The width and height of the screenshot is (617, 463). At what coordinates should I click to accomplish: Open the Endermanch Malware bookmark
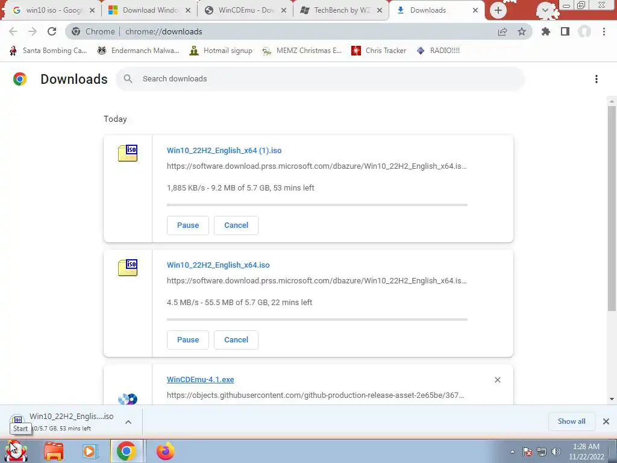pyautogui.click(x=138, y=51)
